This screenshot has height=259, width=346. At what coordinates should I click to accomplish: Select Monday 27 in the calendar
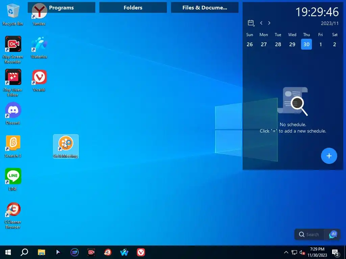pyautogui.click(x=264, y=44)
